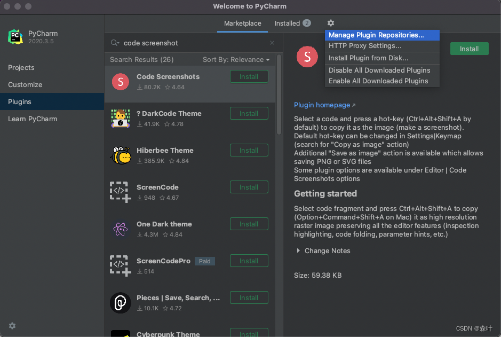Image resolution: width=501 pixels, height=337 pixels.
Task: Click the code screenshot search field
Action: [x=195, y=43]
